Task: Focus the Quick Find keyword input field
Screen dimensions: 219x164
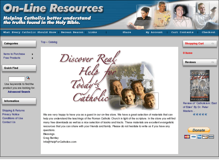Action: [17, 79]
